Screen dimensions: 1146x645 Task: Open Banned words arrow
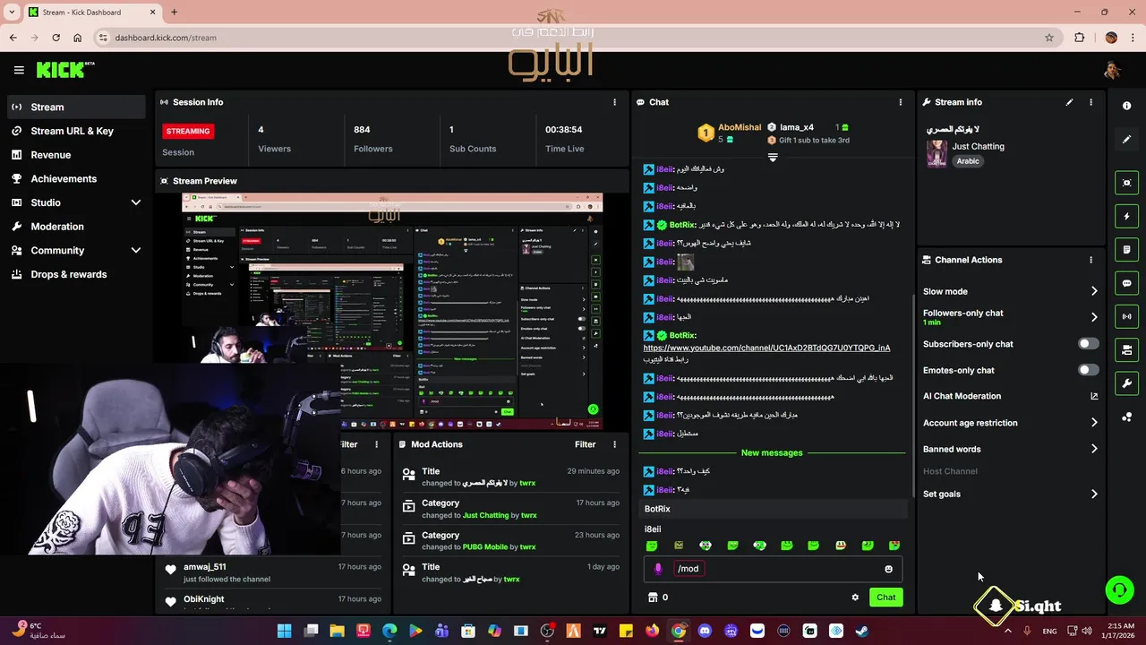point(1094,449)
